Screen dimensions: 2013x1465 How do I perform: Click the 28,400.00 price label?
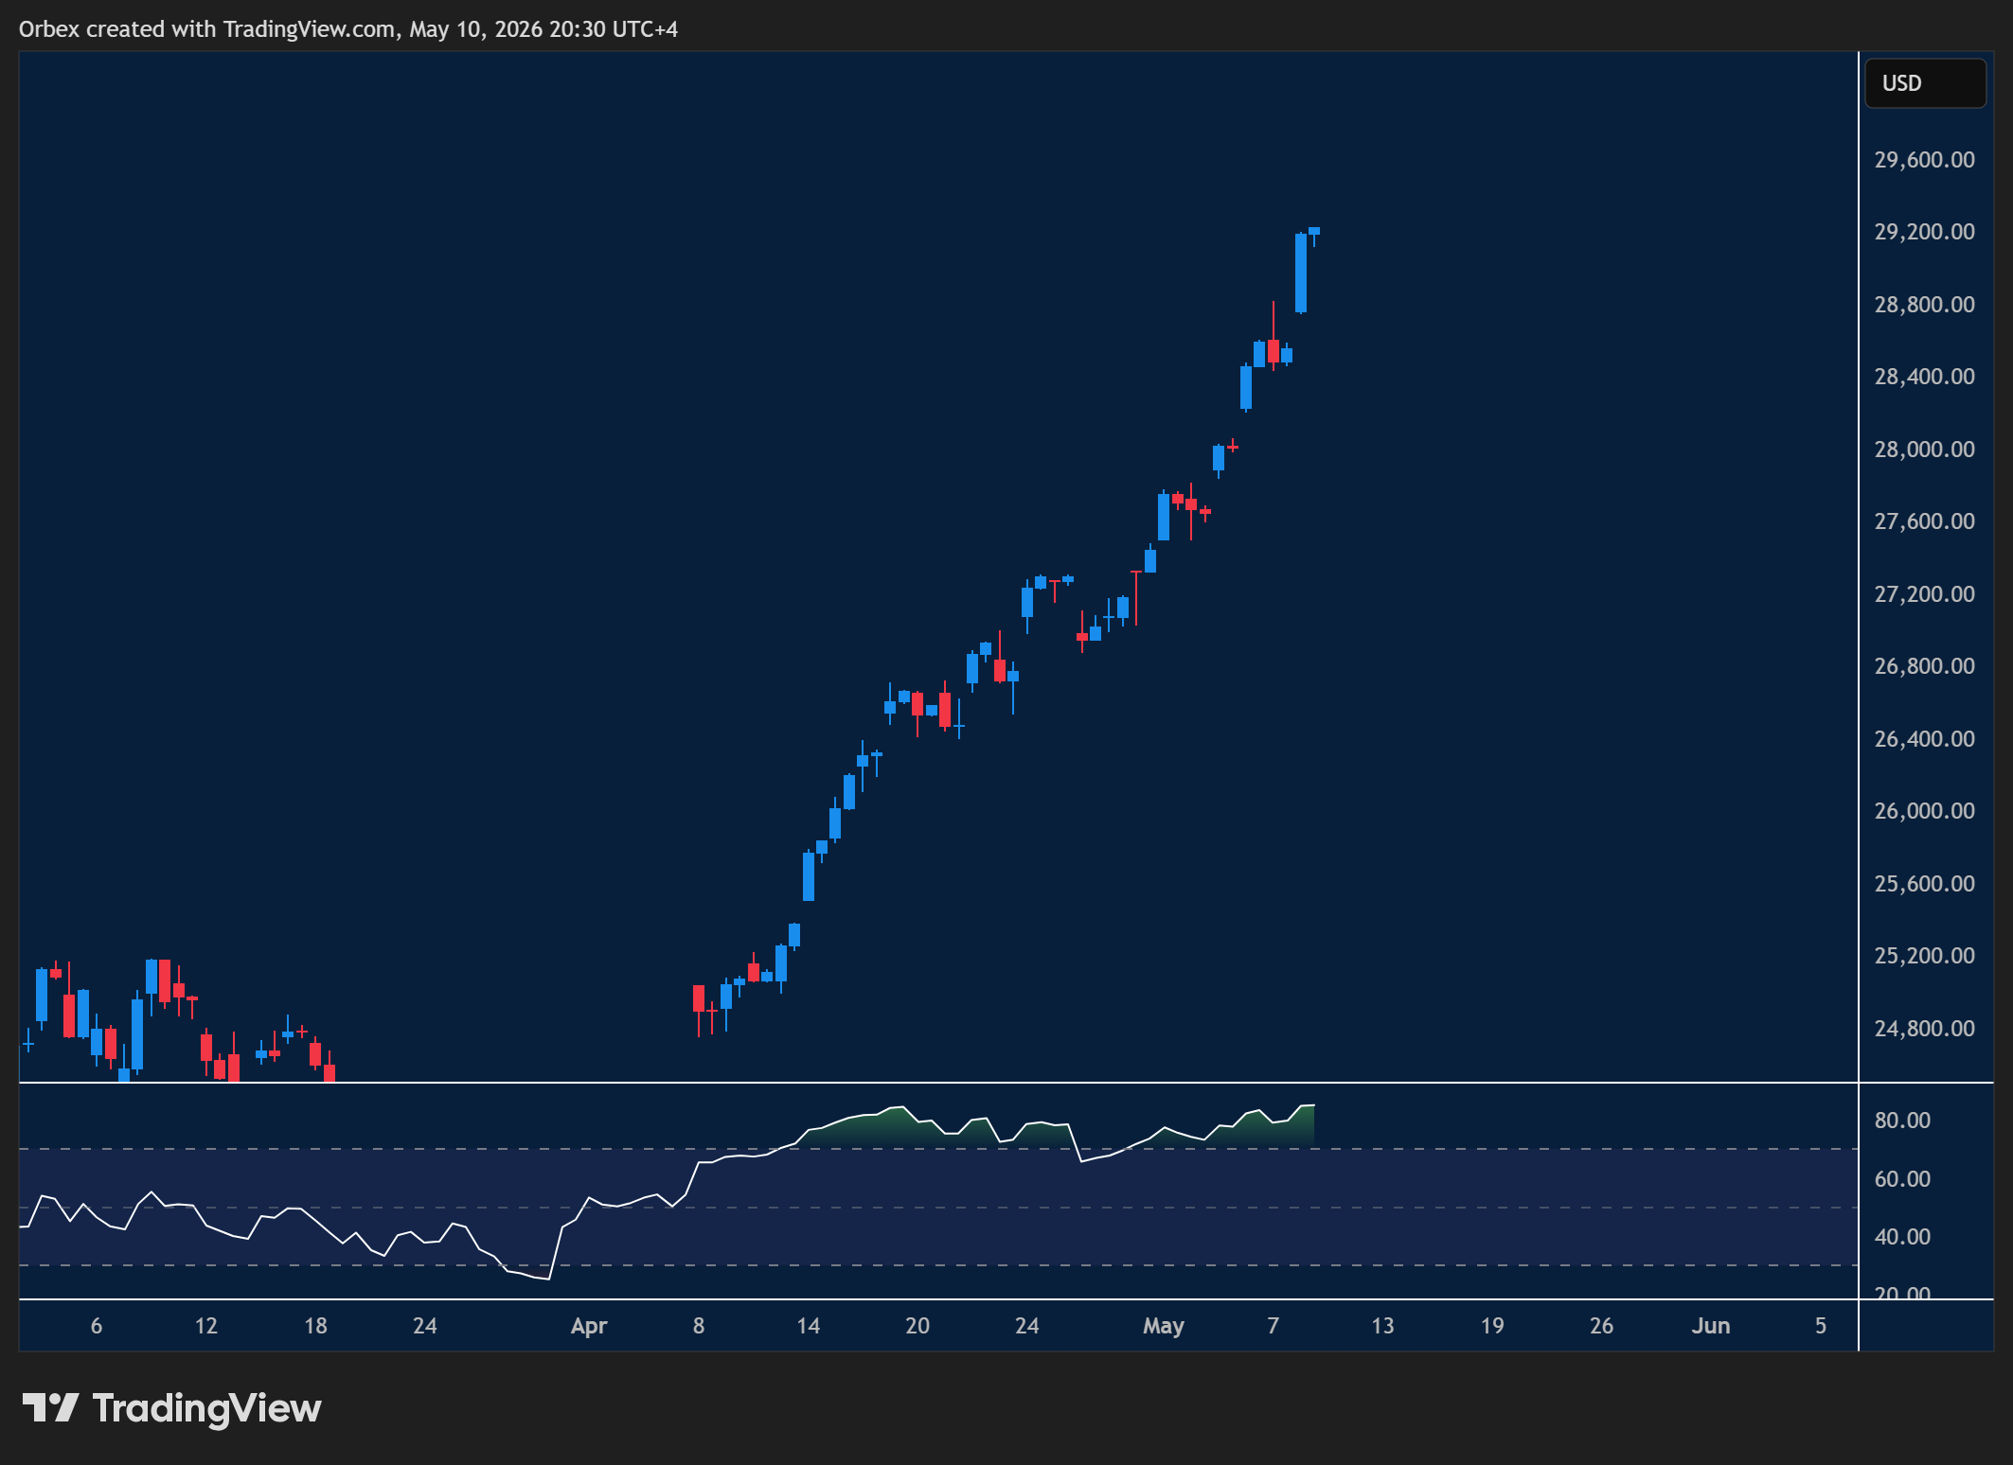point(1924,377)
